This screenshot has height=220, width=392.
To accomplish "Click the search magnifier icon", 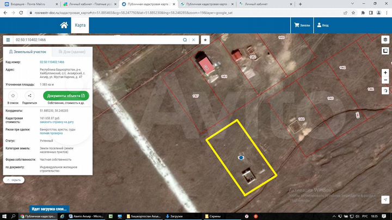I will pyautogui.click(x=186, y=40).
